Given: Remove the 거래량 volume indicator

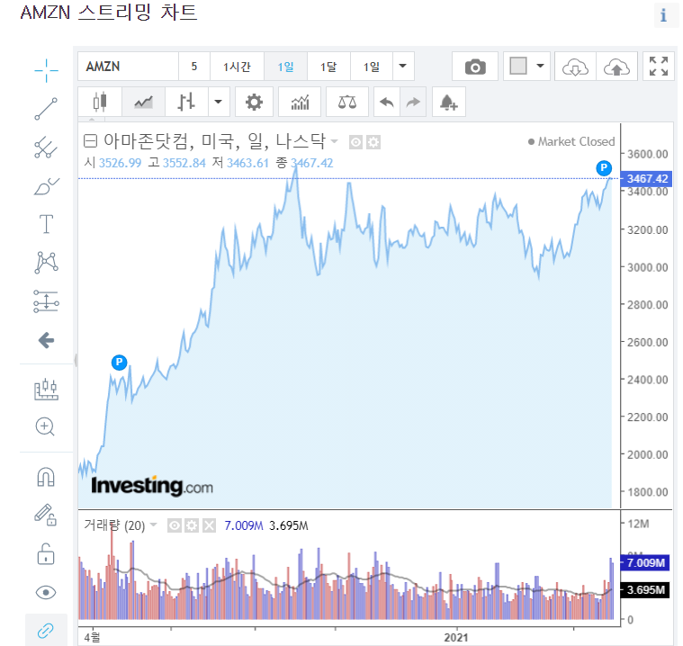Looking at the screenshot, I should point(209,525).
